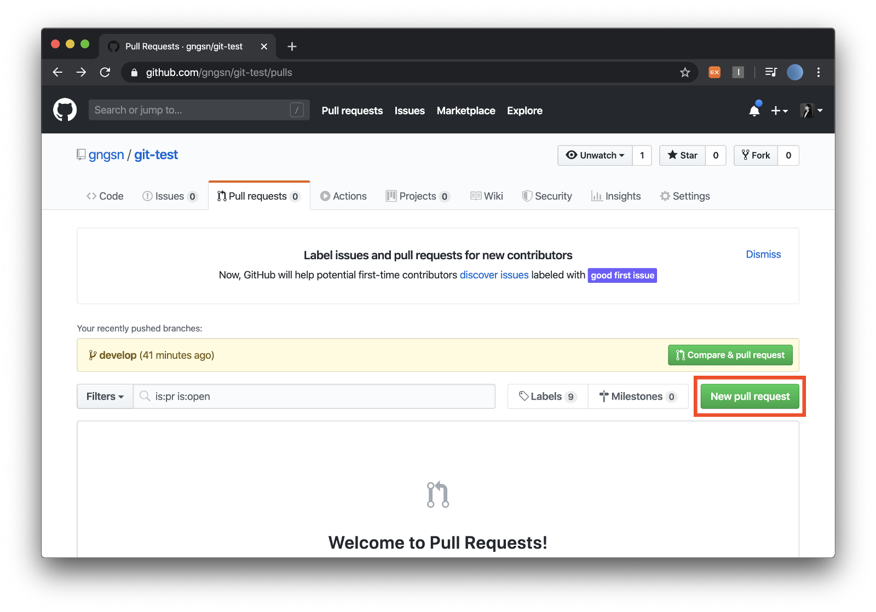Focus the is:pr is:open filter field

click(x=314, y=396)
